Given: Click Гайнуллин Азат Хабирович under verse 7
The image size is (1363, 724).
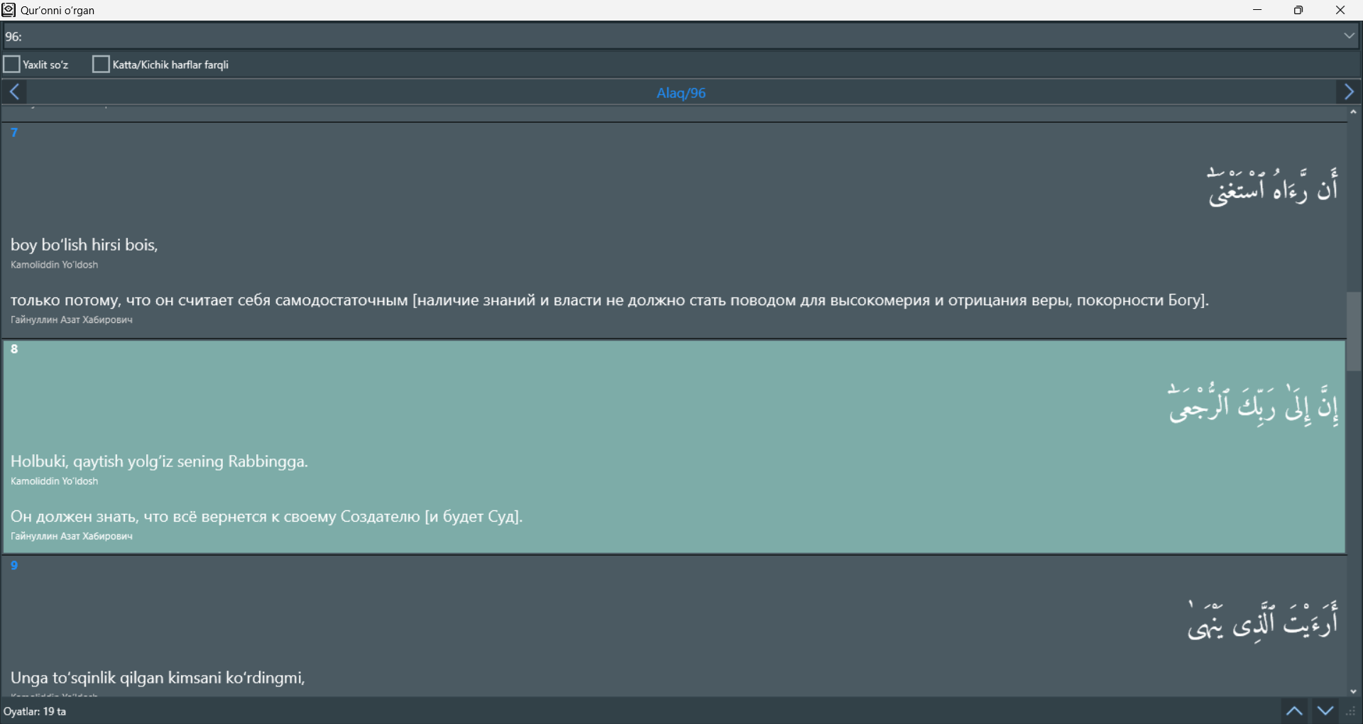Looking at the screenshot, I should [x=72, y=320].
